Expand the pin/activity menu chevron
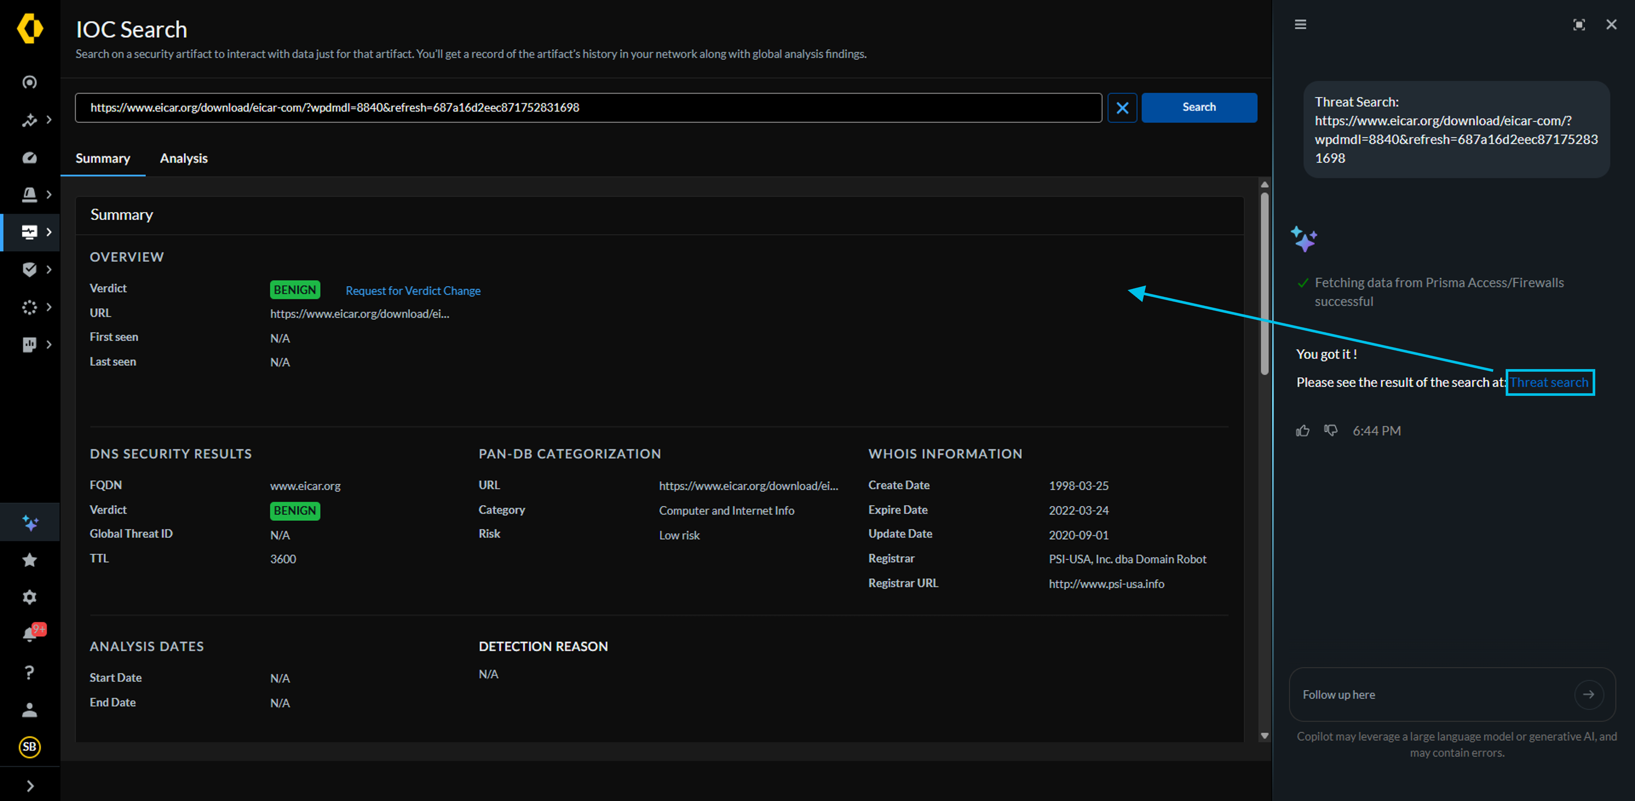The width and height of the screenshot is (1635, 801). [x=49, y=120]
